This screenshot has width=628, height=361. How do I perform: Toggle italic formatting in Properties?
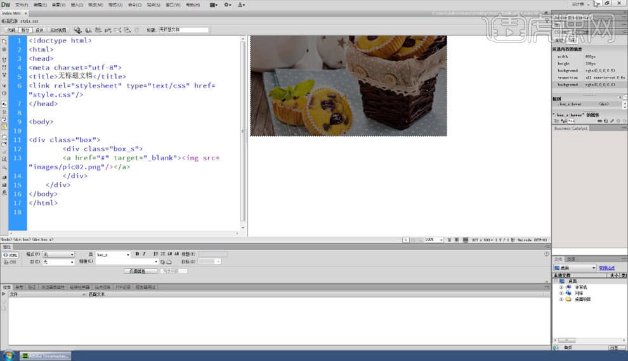[144, 254]
